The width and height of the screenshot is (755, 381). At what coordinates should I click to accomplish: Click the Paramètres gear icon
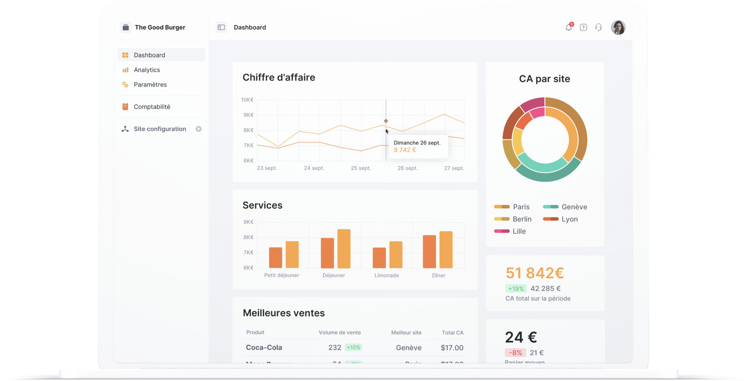[125, 85]
